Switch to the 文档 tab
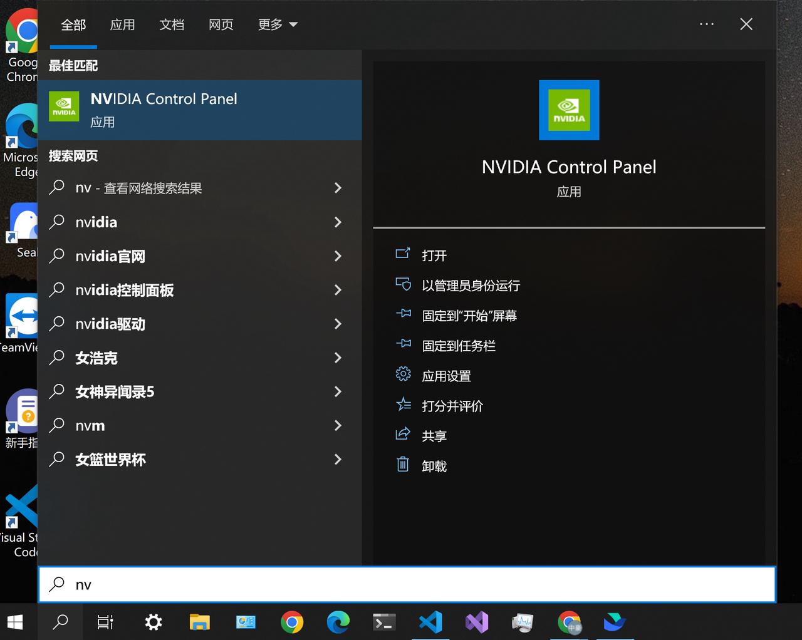The height and width of the screenshot is (640, 802). click(172, 24)
